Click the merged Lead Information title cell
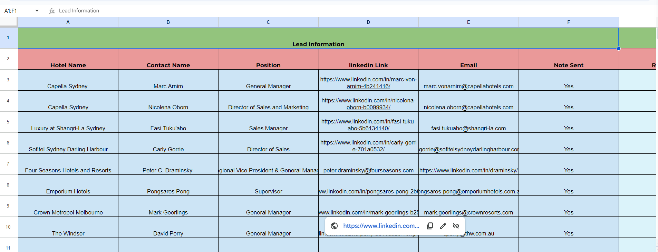Image resolution: width=658 pixels, height=252 pixels. pyautogui.click(x=318, y=38)
